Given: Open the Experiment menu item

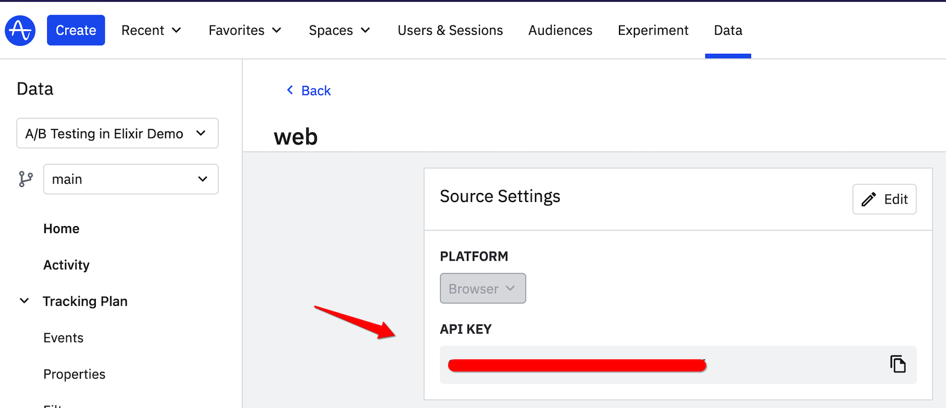Looking at the screenshot, I should coord(653,30).
